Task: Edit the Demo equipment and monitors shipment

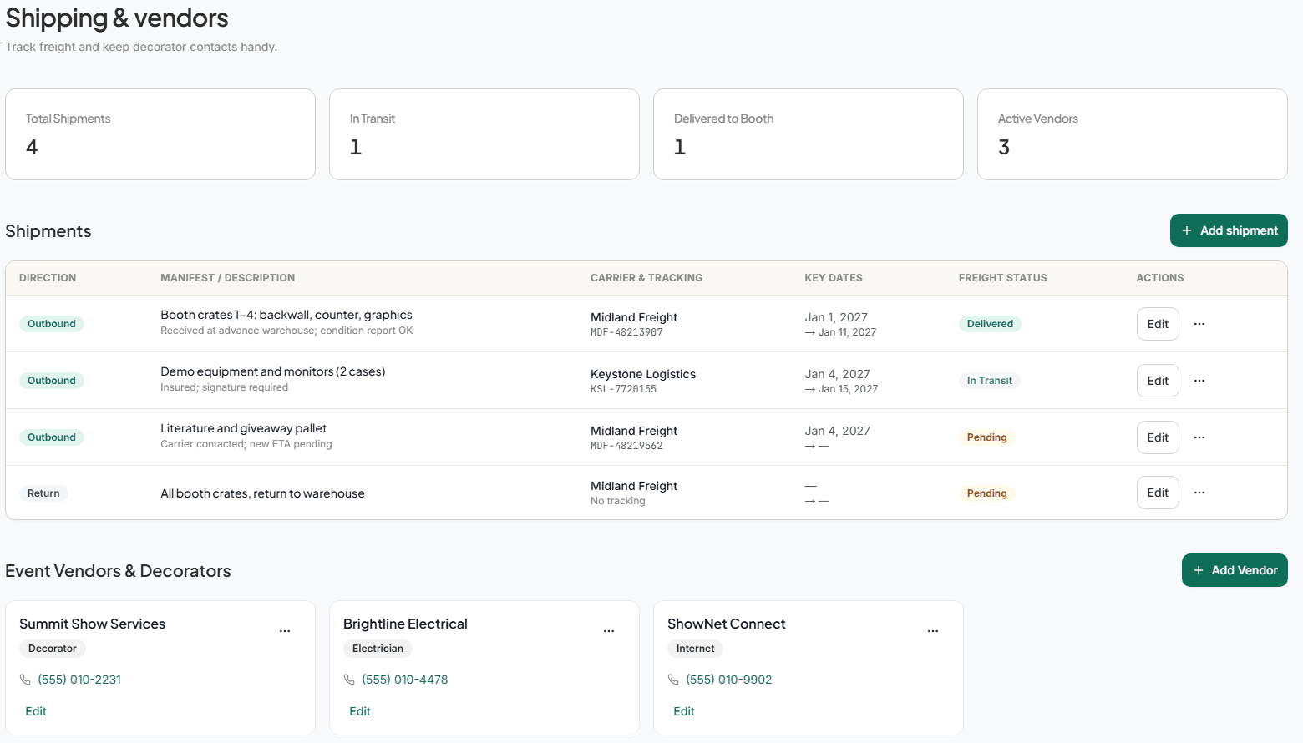Action: pyautogui.click(x=1158, y=381)
